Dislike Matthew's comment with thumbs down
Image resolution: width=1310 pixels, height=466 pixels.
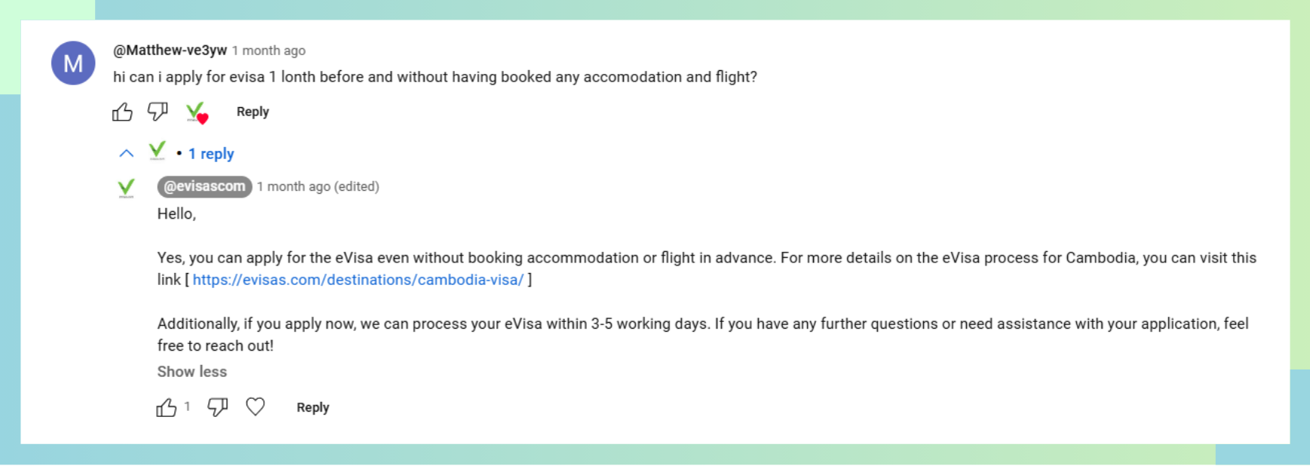pos(158,112)
